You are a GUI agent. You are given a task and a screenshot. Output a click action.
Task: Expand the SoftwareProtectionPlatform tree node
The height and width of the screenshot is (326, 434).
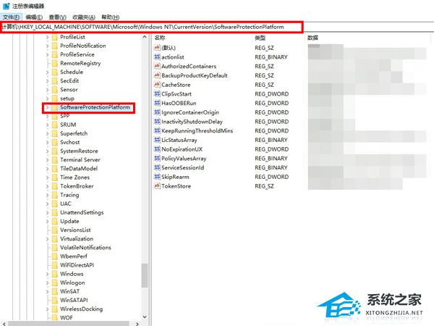pos(47,107)
